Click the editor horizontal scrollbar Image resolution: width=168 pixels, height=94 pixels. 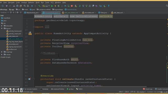pyautogui.click(x=91, y=87)
